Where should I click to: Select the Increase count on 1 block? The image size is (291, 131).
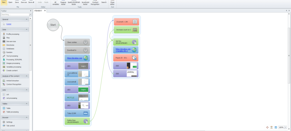pyautogui.click(x=126, y=30)
